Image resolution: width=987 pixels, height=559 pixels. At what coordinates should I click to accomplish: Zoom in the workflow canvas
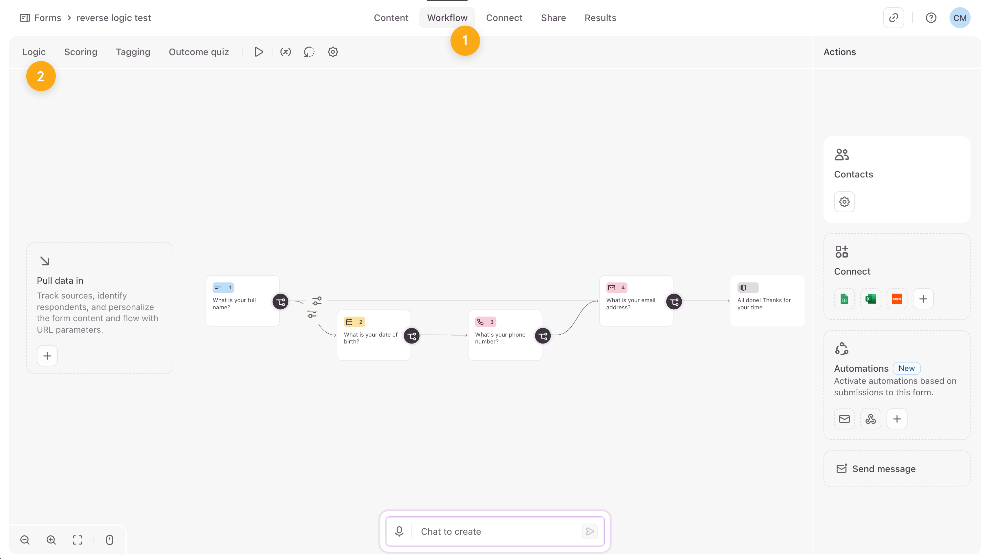click(51, 540)
